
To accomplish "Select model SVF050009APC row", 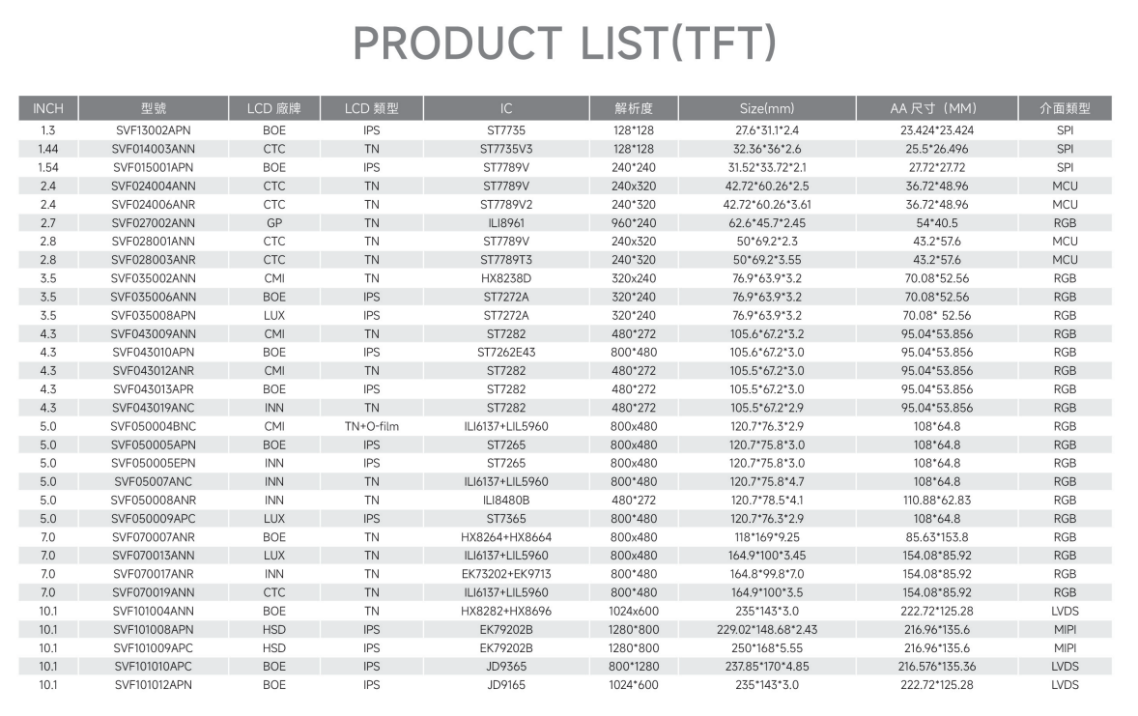I will pyautogui.click(x=564, y=519).
